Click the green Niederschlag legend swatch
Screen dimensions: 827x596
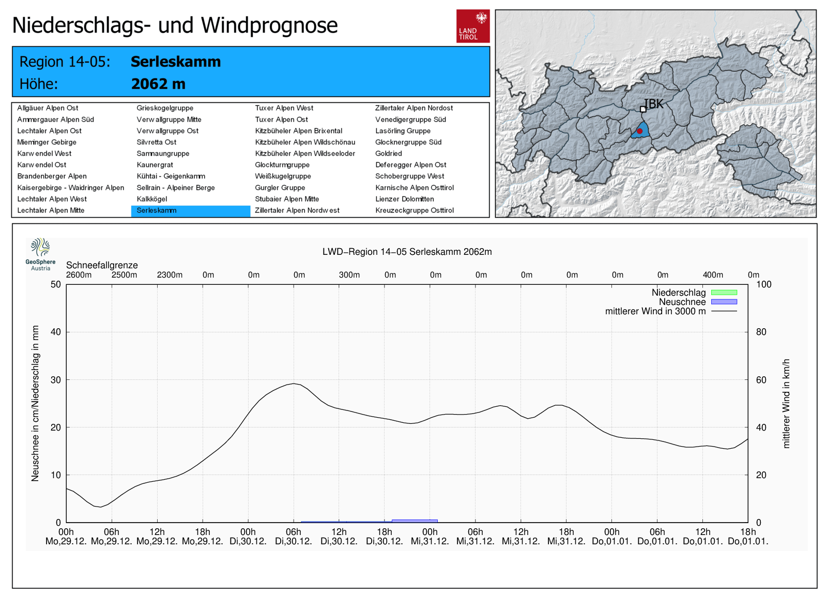[724, 293]
